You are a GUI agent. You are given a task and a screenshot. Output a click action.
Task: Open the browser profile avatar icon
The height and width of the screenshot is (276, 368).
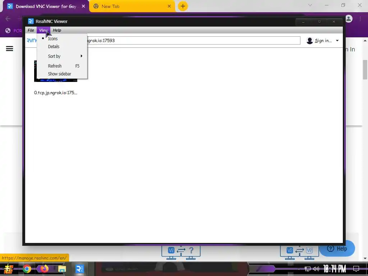pos(349,19)
